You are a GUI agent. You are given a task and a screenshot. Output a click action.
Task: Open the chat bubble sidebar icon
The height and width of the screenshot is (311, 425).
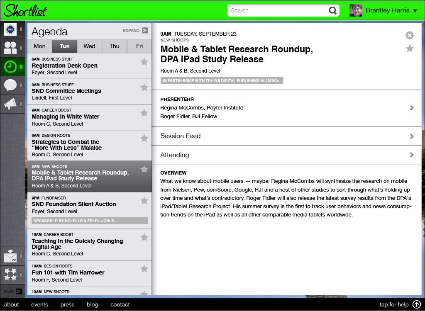[10, 85]
